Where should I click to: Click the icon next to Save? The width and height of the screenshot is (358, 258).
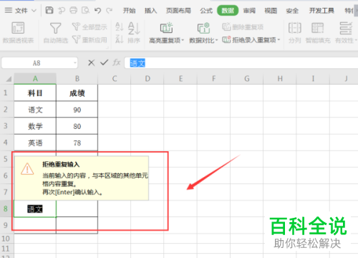coord(62,10)
